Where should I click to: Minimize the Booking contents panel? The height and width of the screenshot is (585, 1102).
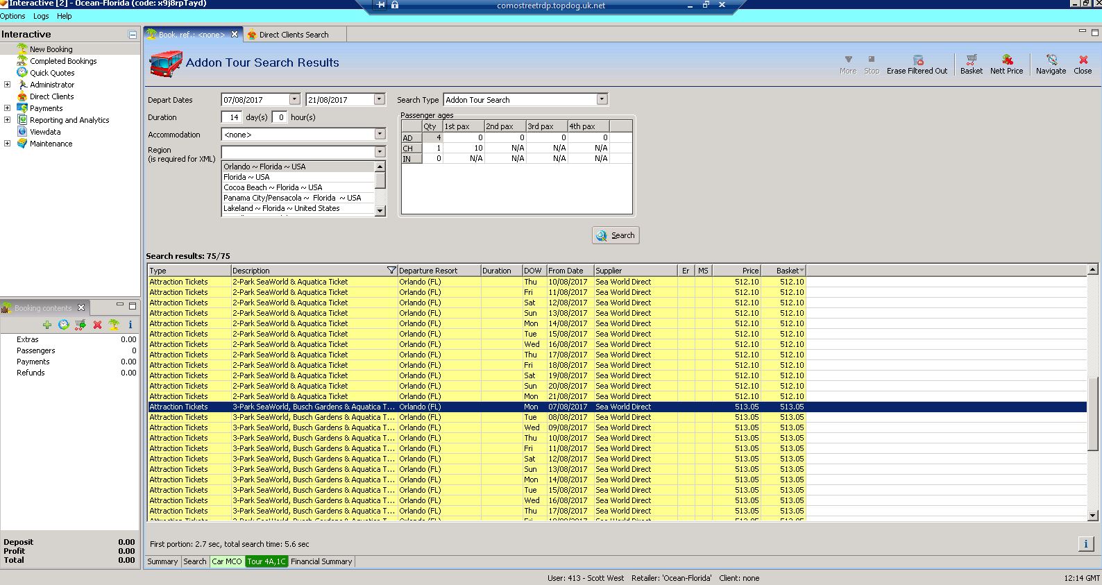[120, 305]
